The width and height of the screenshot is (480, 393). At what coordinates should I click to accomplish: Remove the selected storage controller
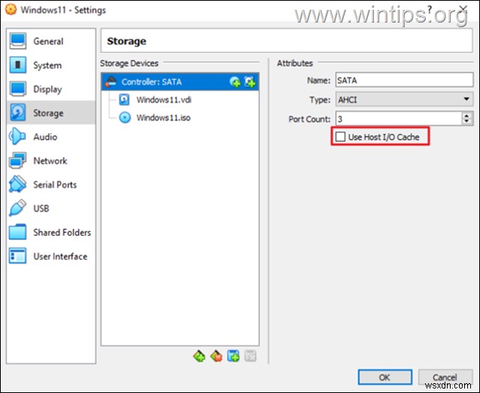(x=217, y=356)
